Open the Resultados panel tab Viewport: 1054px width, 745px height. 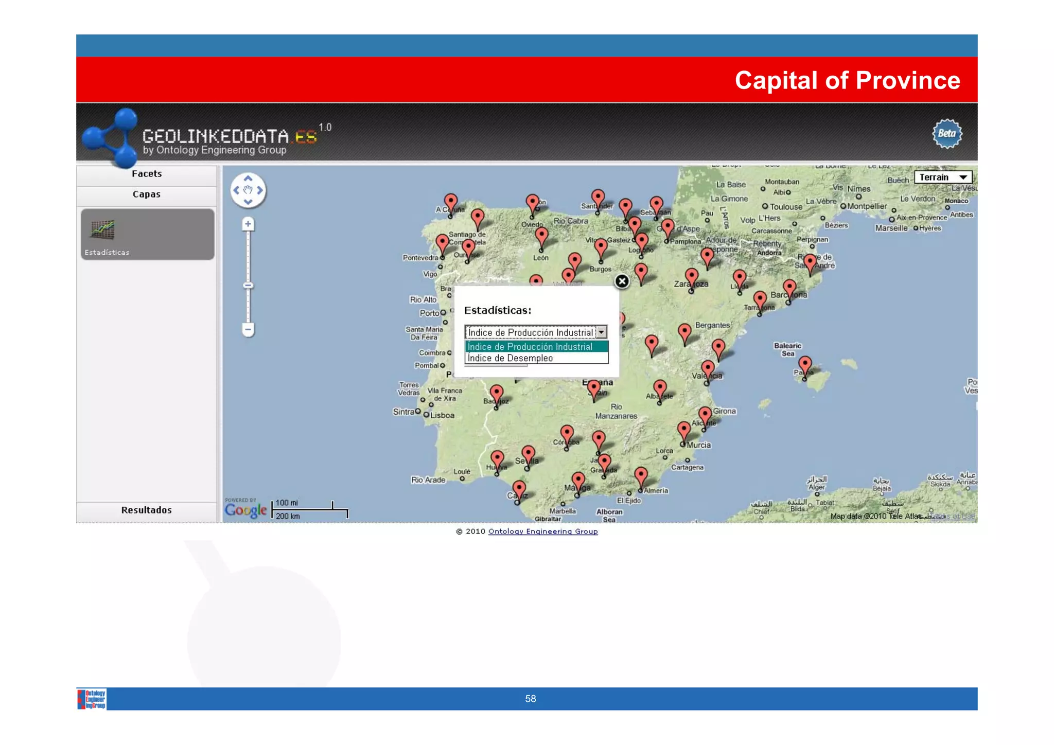pos(147,510)
